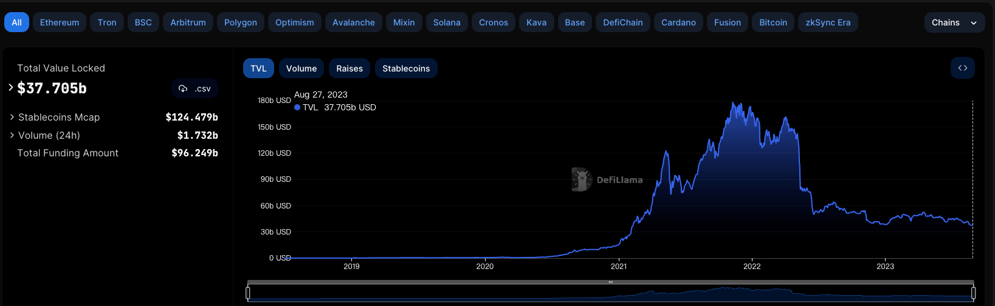Download TVL data as .csv

point(195,88)
